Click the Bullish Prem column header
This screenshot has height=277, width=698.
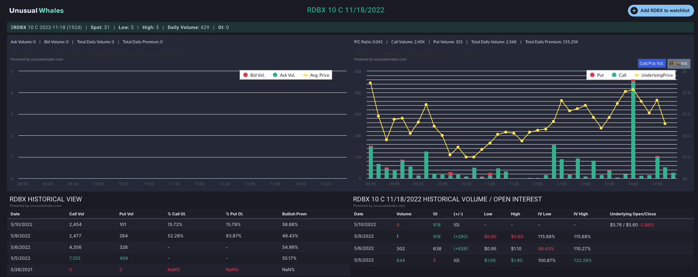click(x=294, y=214)
